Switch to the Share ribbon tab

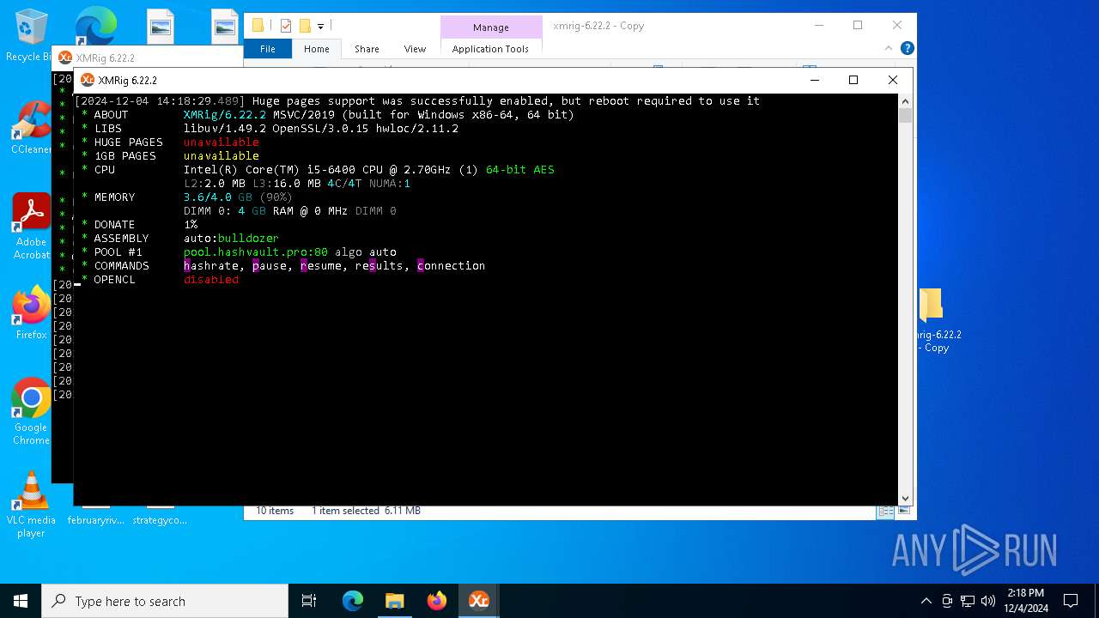367,49
